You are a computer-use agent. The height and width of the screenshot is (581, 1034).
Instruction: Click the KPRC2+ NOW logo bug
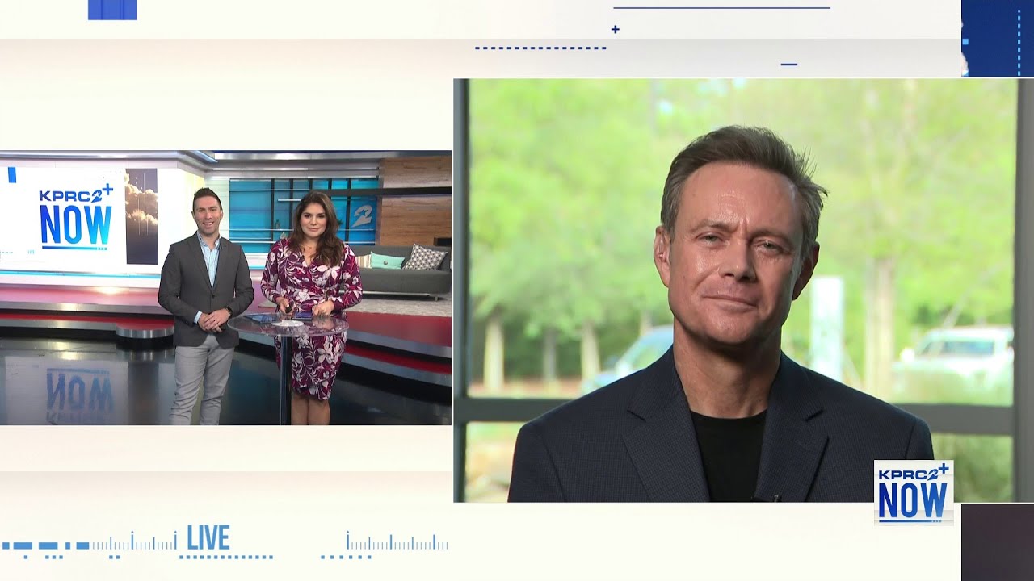click(914, 492)
